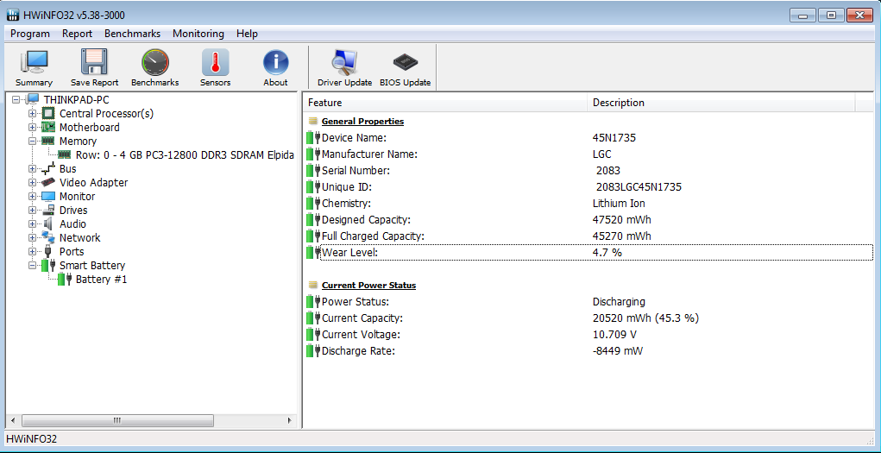Click the tree scrollbar right arrow

click(290, 420)
